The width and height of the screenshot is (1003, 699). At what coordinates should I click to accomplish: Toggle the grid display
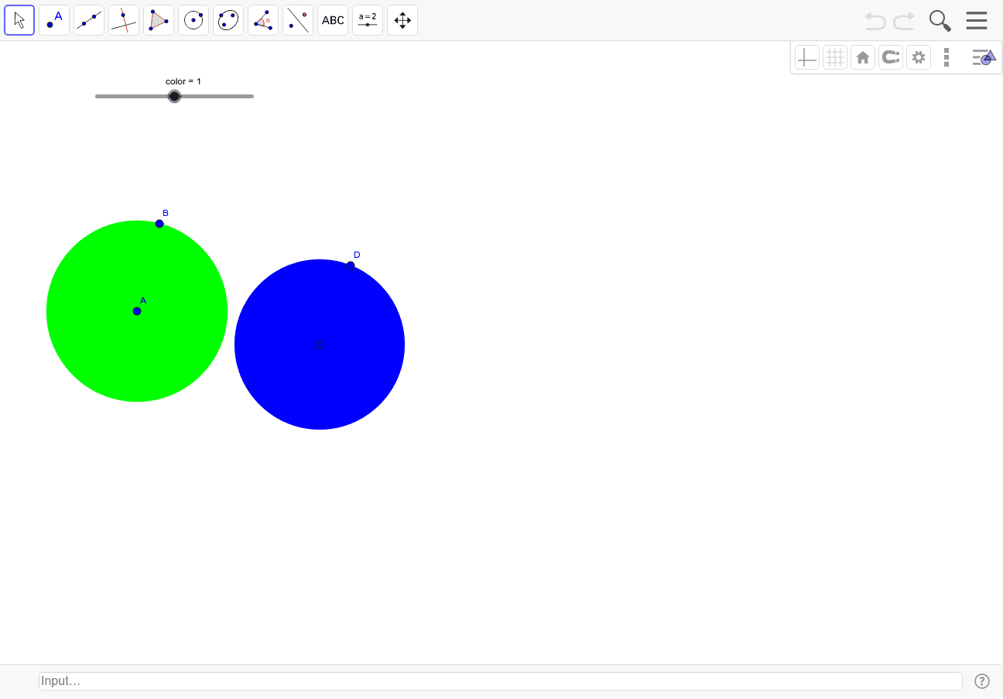point(835,57)
